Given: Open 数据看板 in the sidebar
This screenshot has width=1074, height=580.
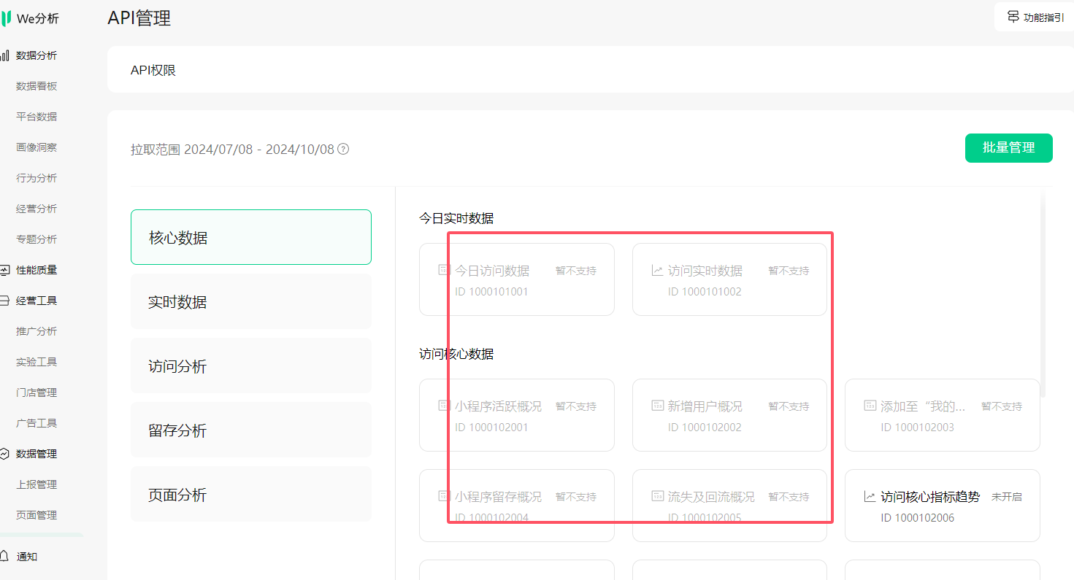Looking at the screenshot, I should click(x=37, y=86).
